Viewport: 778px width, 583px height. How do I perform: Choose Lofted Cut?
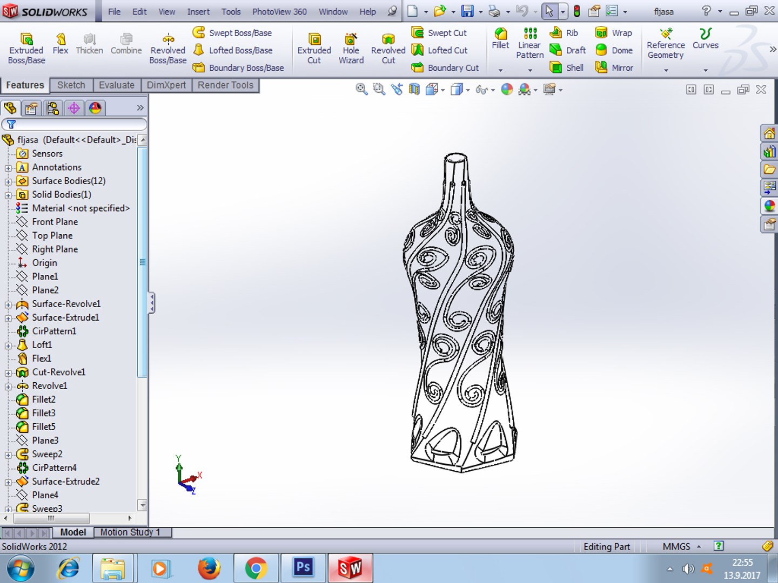pyautogui.click(x=440, y=50)
